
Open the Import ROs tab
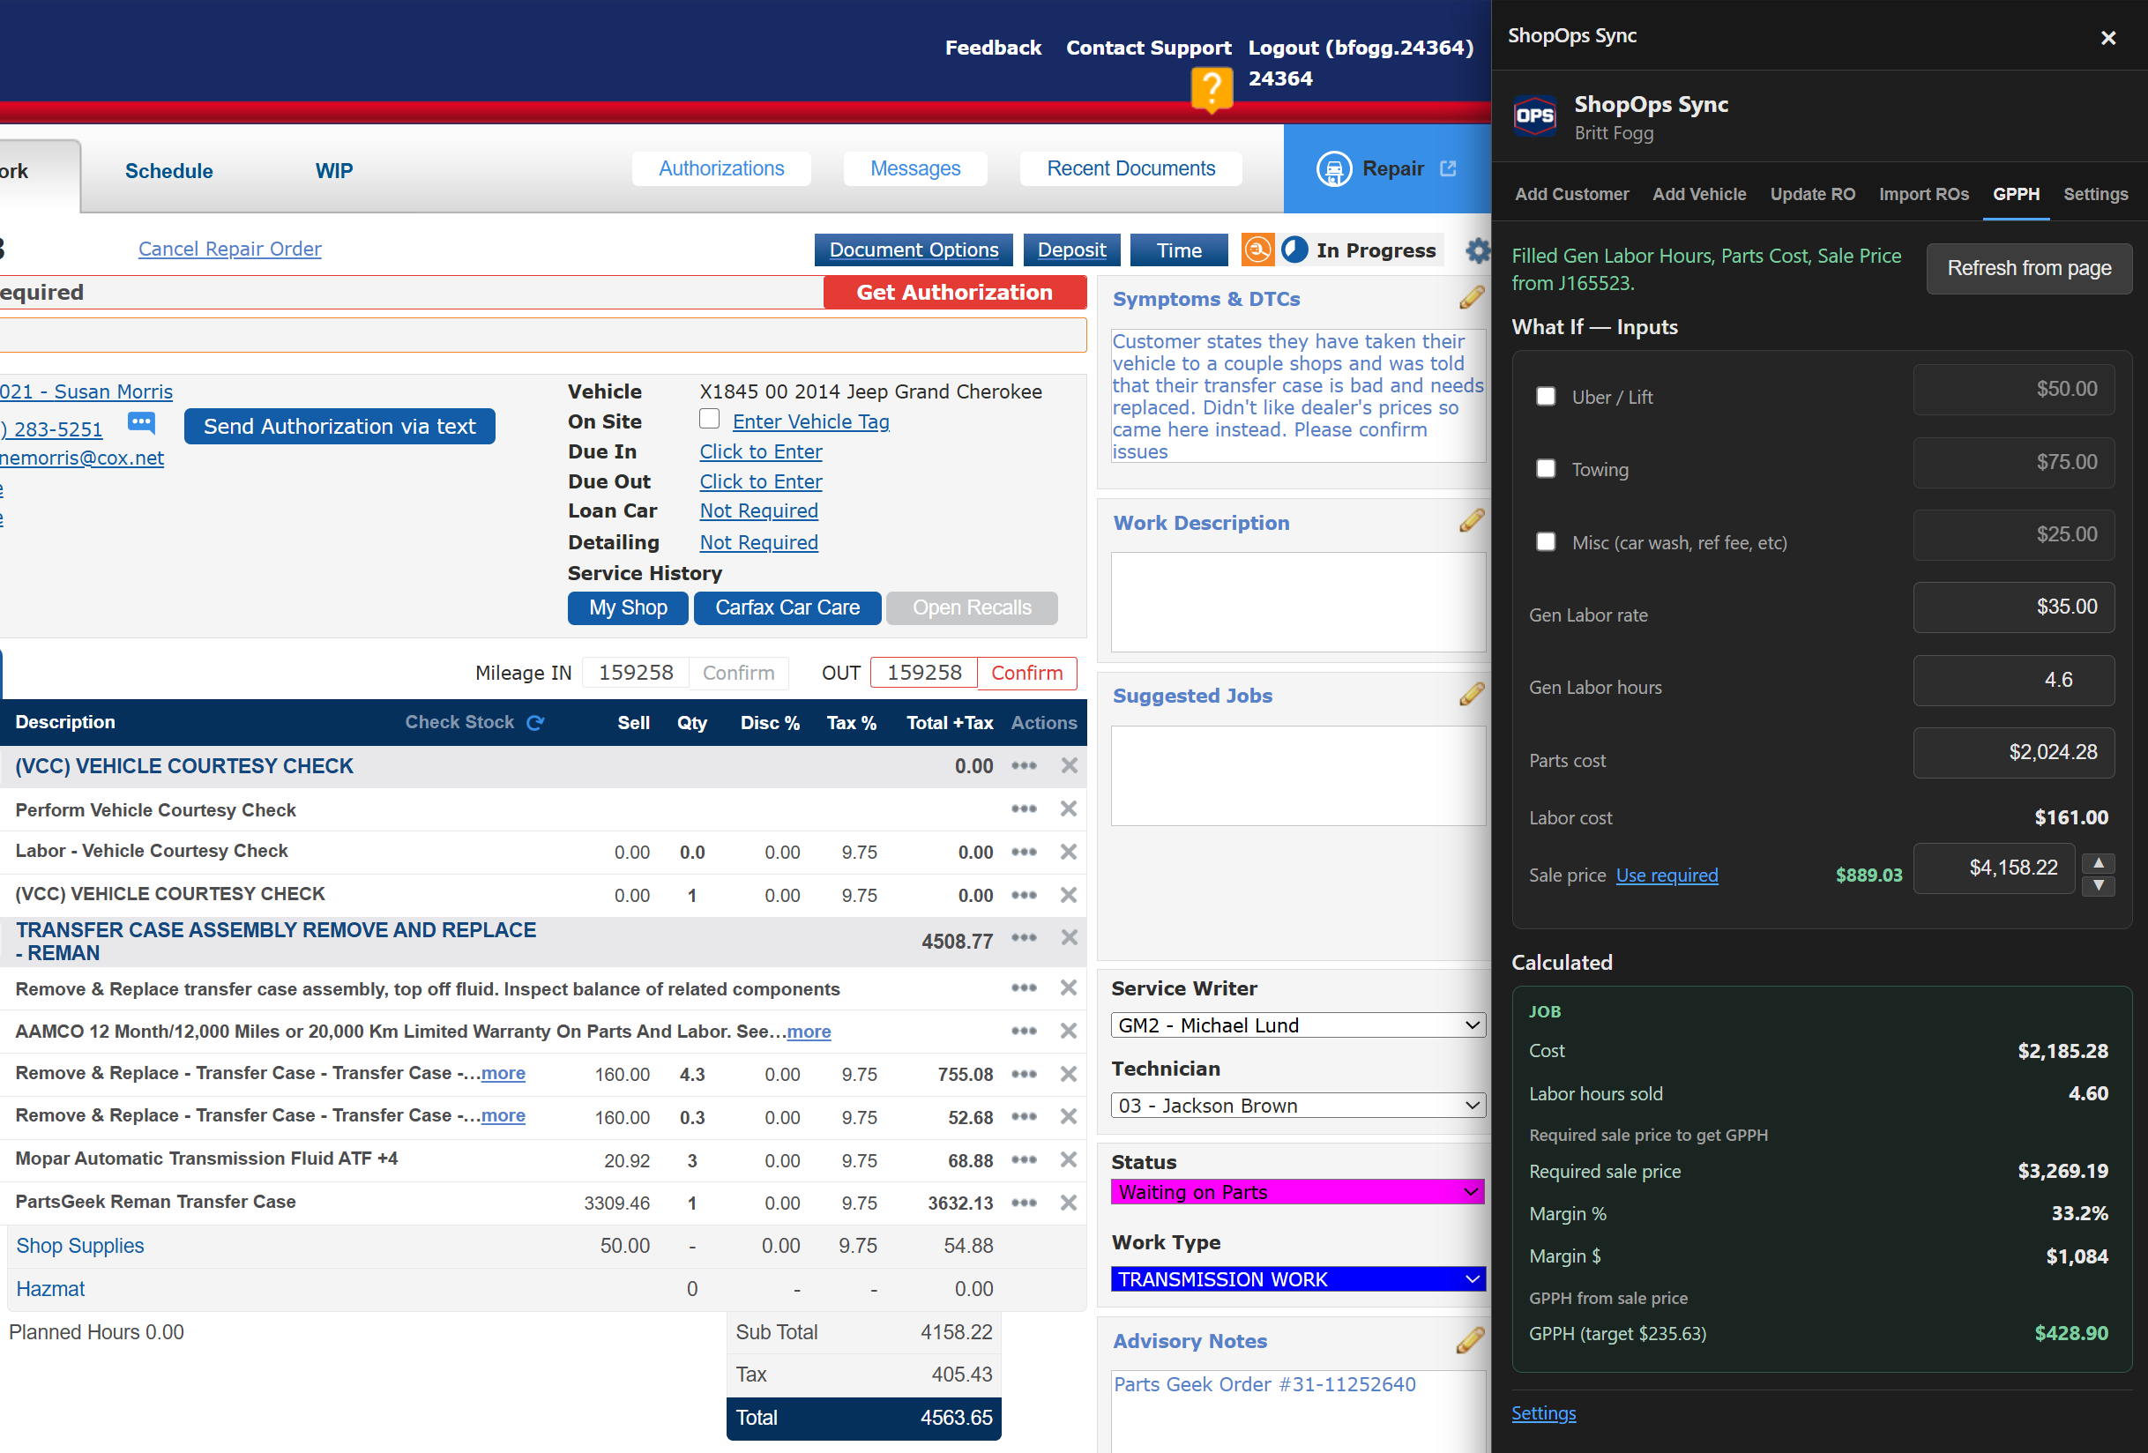(x=1923, y=194)
